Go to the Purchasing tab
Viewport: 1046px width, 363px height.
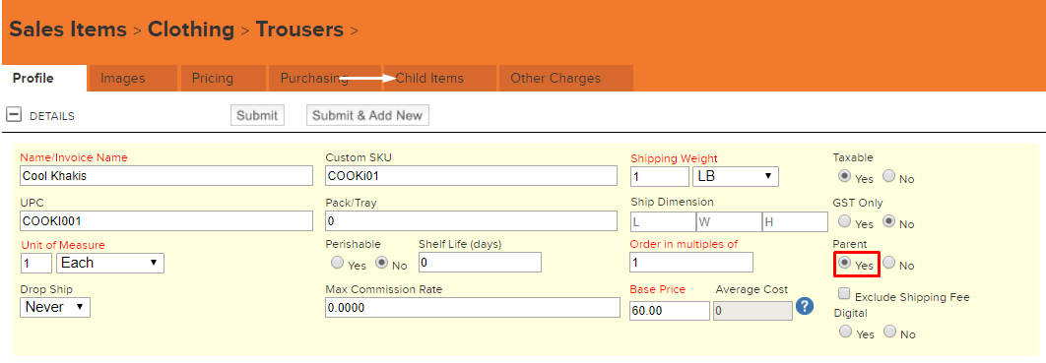coord(324,78)
